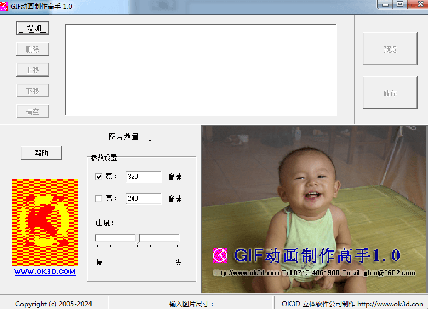Maximize the GIF动画制作高手 window
The width and height of the screenshot is (428, 309).
coord(400,4)
